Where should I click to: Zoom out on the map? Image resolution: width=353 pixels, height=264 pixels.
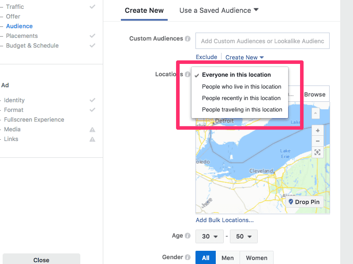(x=317, y=141)
